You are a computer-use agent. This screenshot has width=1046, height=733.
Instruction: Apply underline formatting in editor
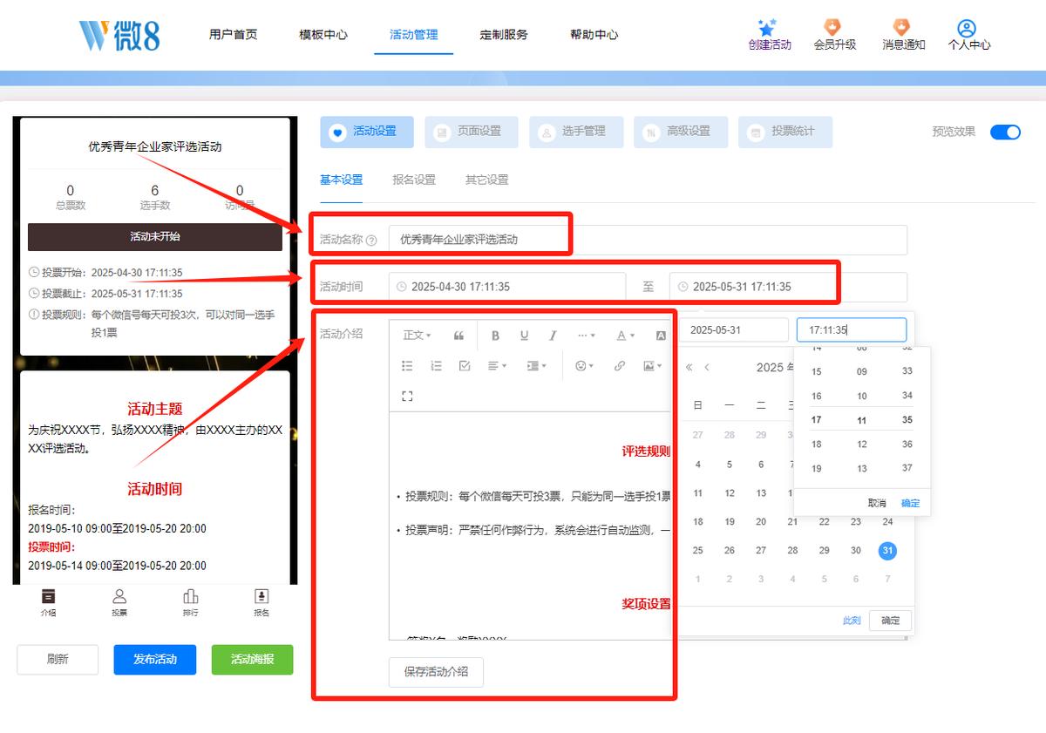click(x=524, y=336)
